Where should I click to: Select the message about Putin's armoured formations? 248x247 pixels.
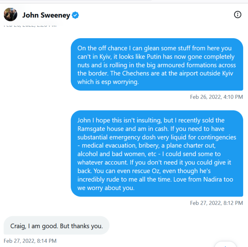[x=157, y=65]
